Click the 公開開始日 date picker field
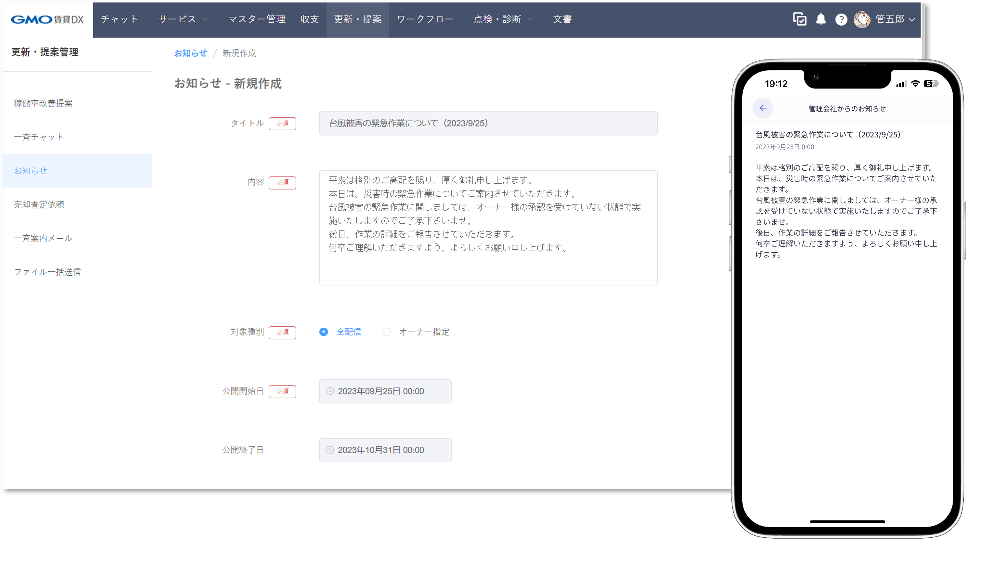 click(385, 391)
